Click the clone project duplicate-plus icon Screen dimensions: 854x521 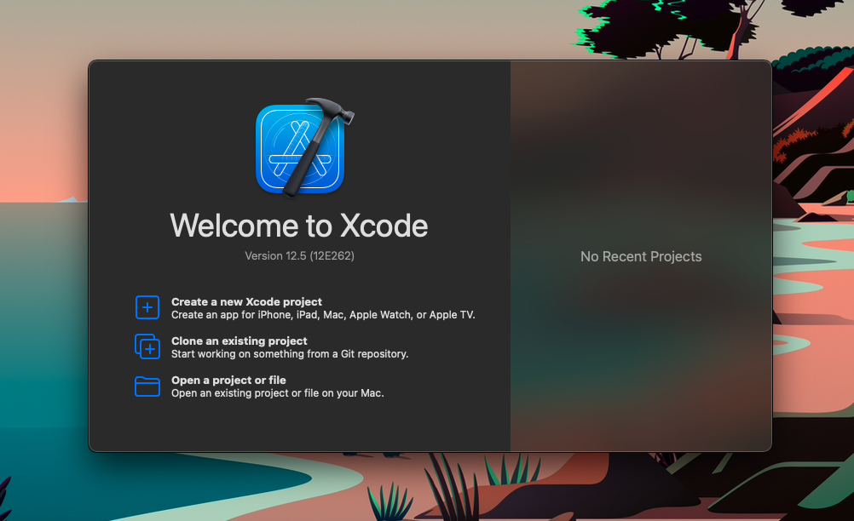(x=147, y=346)
